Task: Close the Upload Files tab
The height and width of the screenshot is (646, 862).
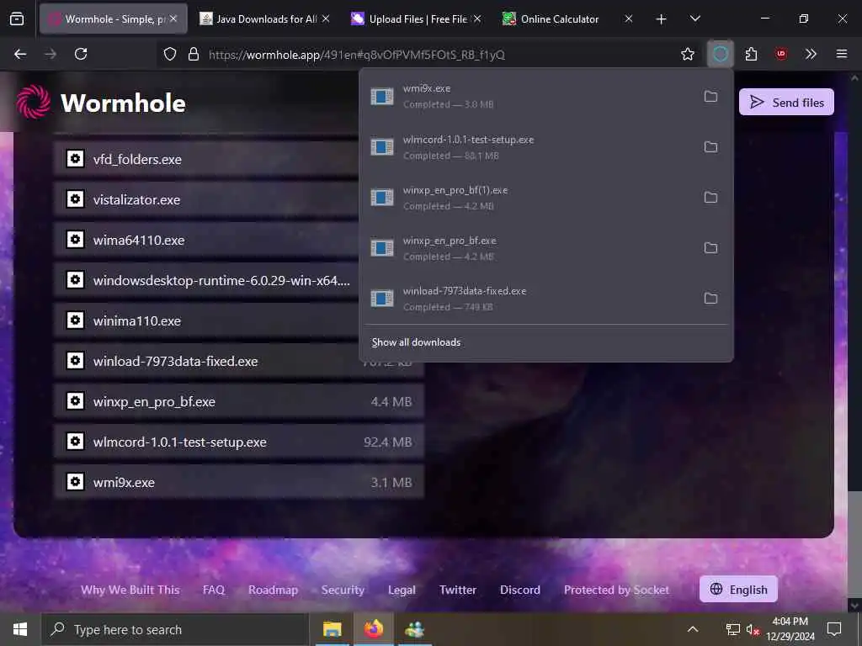Action: (477, 19)
